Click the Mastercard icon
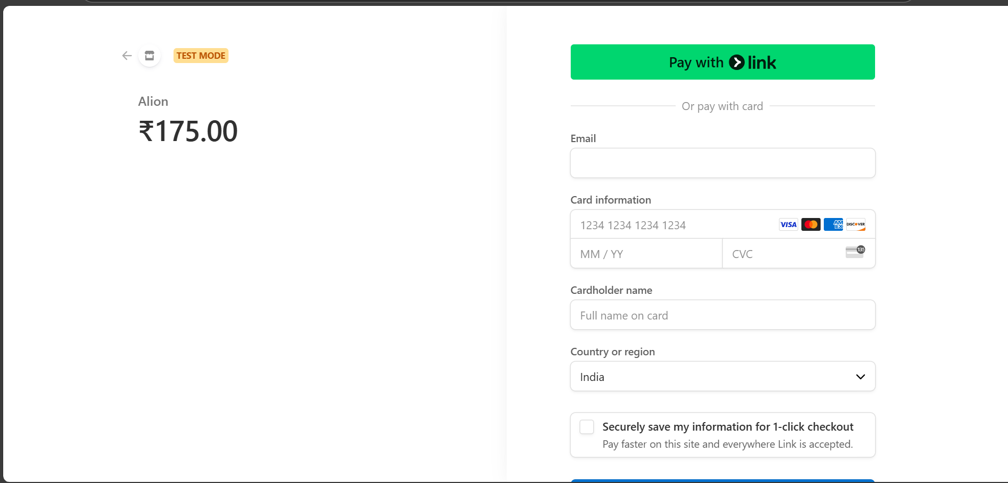1008x483 pixels. coord(810,224)
